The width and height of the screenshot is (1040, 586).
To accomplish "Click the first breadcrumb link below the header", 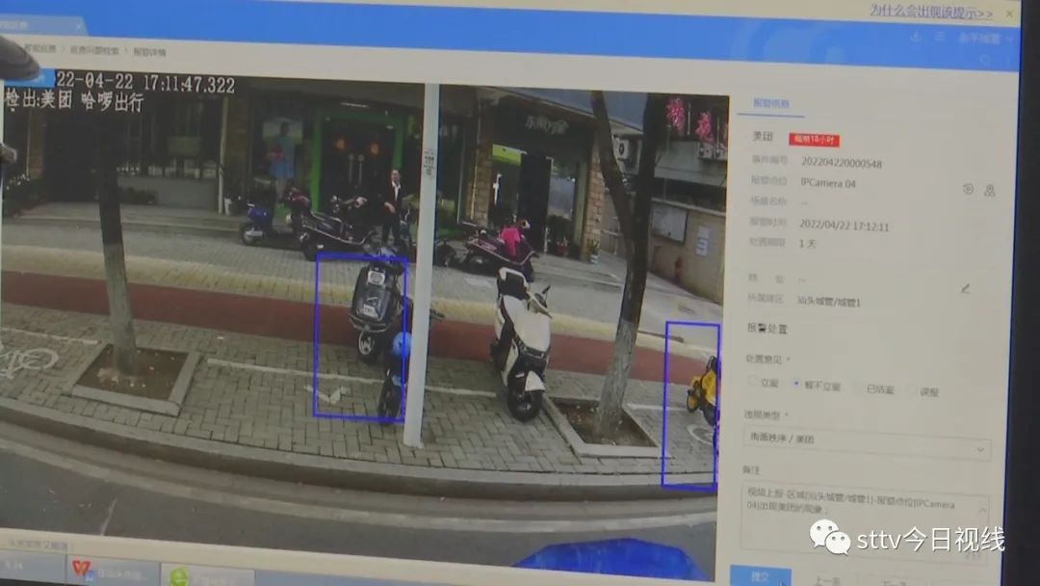I will [x=39, y=49].
